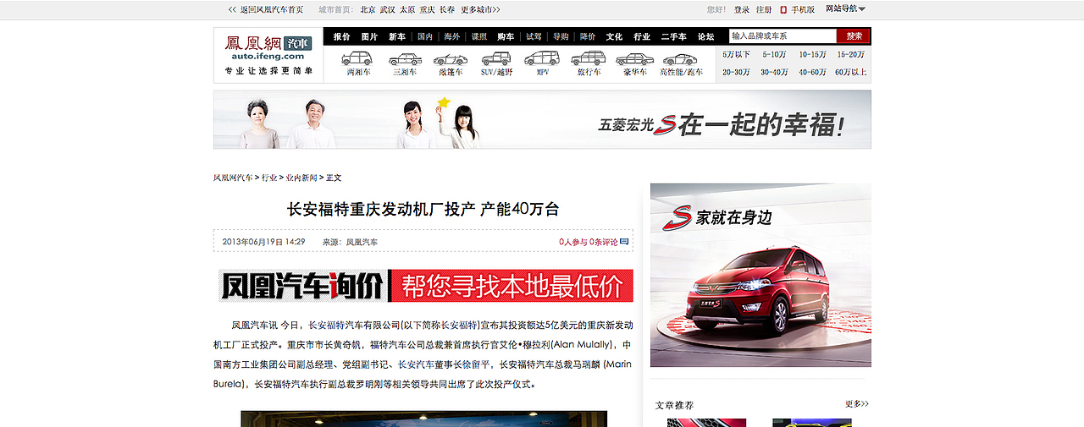Image resolution: width=1084 pixels, height=427 pixels.
Task: Open the 降价 nav tab
Action: (588, 36)
